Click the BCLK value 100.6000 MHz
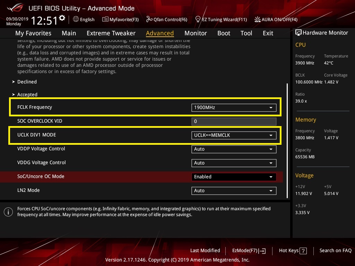Screen dimensions: 355x266 tap(309, 82)
